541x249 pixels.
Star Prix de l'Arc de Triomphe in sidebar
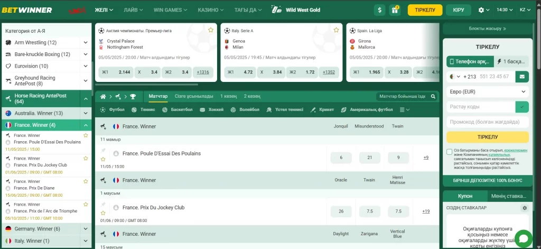(x=86, y=204)
